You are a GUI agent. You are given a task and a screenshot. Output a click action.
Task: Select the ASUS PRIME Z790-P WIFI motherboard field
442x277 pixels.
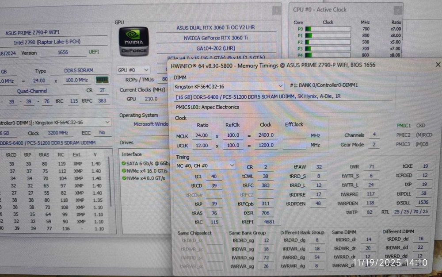point(55,33)
